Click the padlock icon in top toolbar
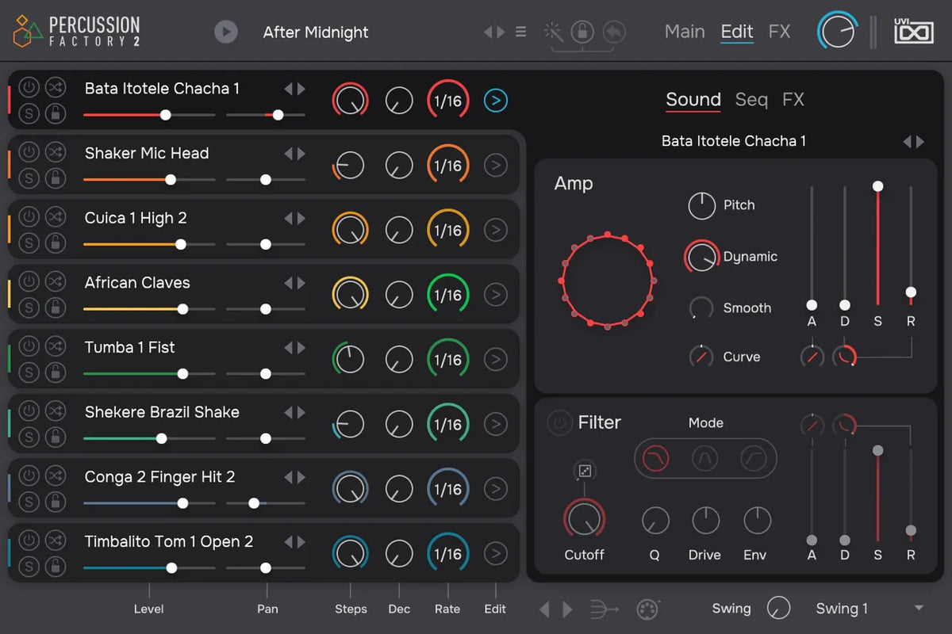This screenshot has height=634, width=952. [x=582, y=32]
